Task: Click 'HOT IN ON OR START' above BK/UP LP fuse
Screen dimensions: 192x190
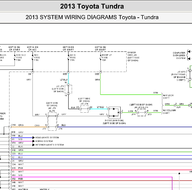Action: tap(100, 49)
